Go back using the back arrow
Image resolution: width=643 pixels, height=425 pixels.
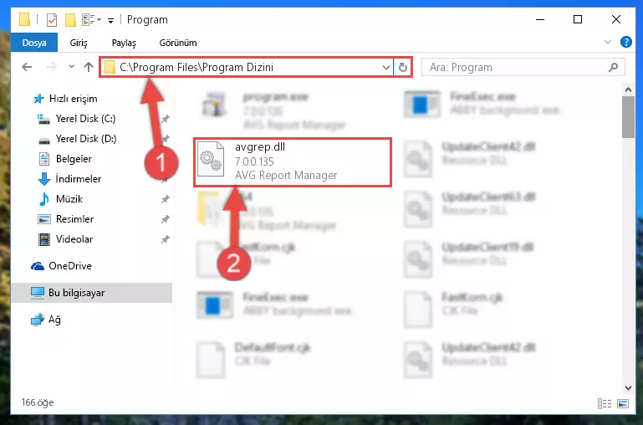point(27,67)
